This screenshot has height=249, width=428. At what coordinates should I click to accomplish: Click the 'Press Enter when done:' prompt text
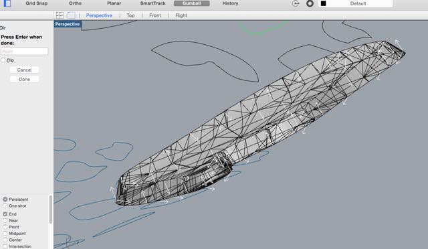coord(21,40)
